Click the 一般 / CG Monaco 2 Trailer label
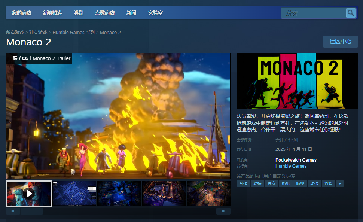The width and height of the screenshot is (363, 222). [x=39, y=58]
